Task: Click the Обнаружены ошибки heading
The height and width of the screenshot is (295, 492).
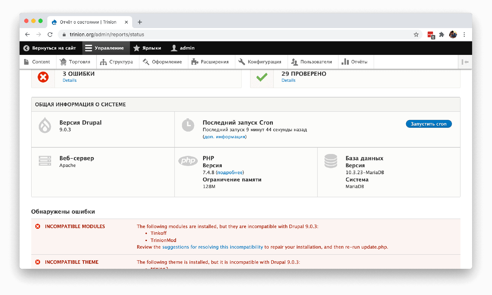Action: (x=63, y=212)
